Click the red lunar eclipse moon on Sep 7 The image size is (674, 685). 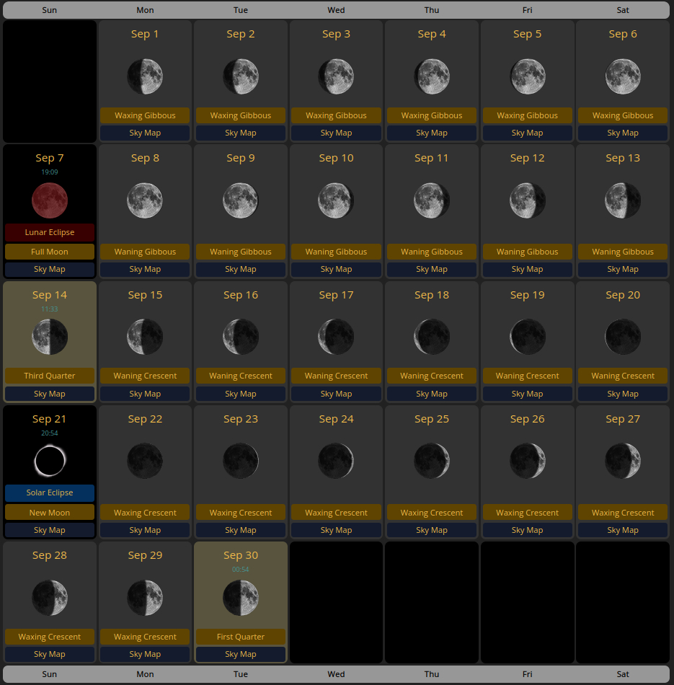[x=50, y=200]
